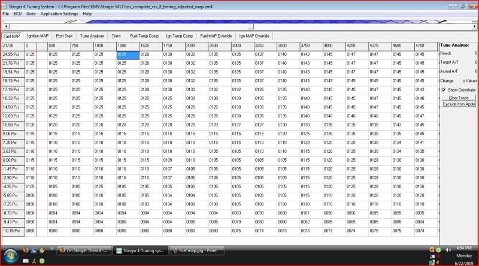479x266 pixels.
Task: Click the 10.88 Psi row header
Action: 13,125
